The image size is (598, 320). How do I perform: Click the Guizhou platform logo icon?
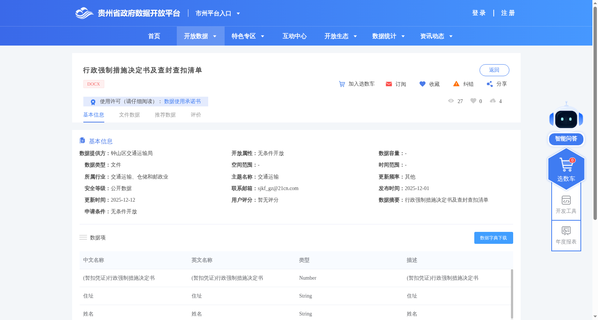(84, 13)
